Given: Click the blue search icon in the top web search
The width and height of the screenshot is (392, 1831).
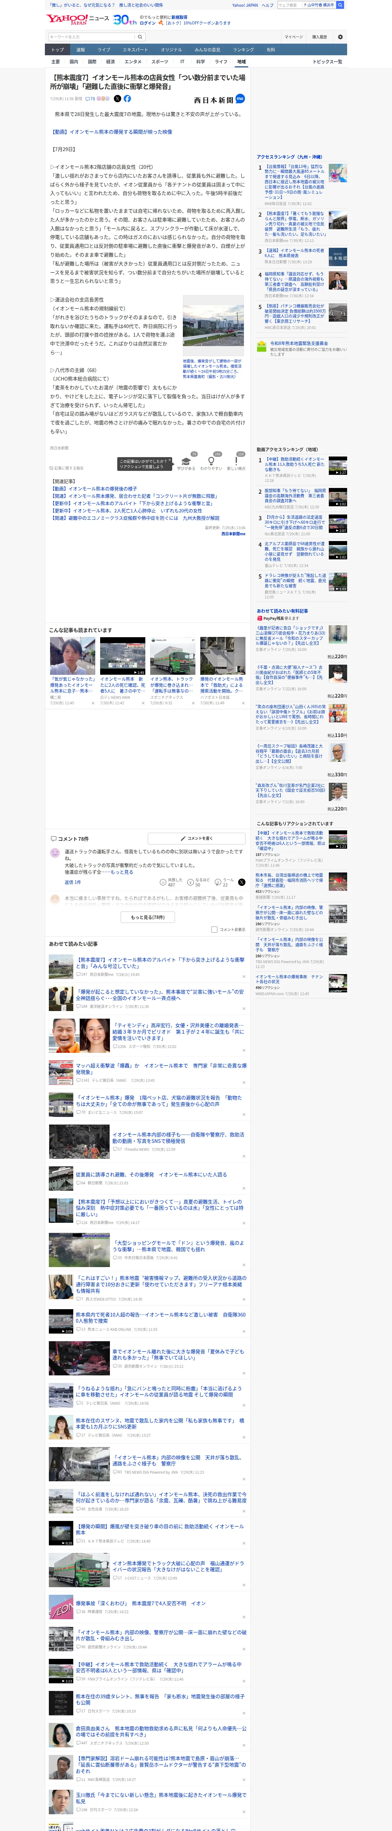Looking at the screenshot, I should click(340, 5).
